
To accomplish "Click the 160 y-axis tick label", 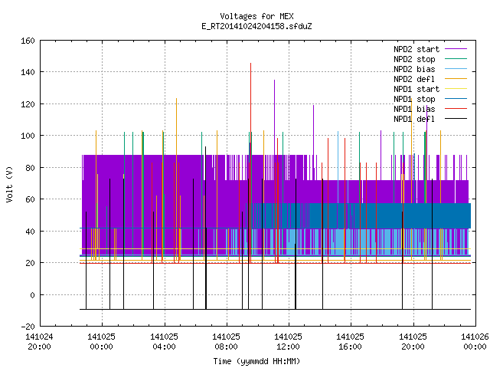I will (28, 41).
